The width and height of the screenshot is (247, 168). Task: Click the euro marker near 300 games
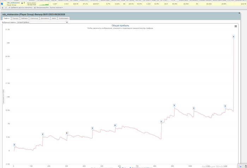tap(67, 133)
